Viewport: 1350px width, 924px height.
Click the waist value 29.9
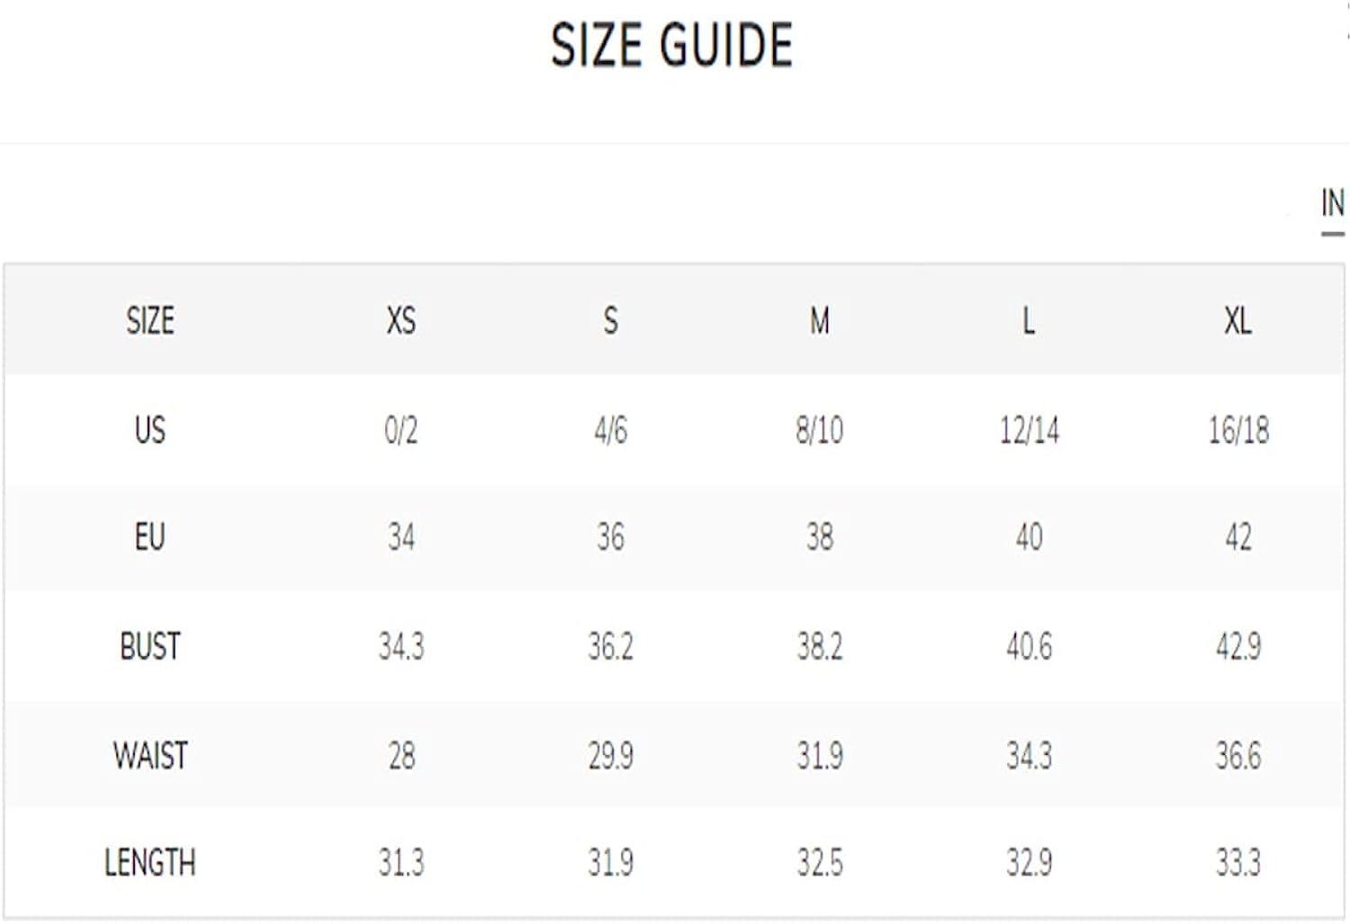[610, 755]
